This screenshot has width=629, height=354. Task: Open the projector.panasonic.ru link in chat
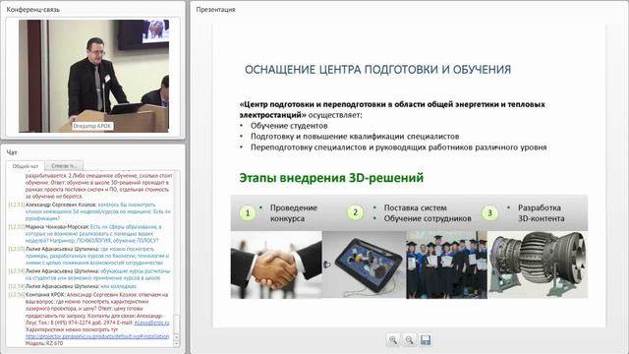[x=97, y=336]
